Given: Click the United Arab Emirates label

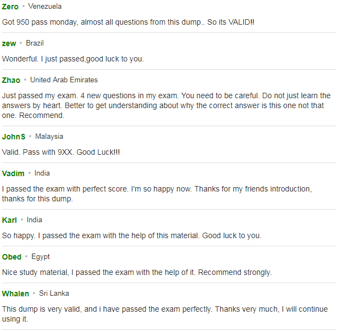Looking at the screenshot, I should [x=64, y=80].
